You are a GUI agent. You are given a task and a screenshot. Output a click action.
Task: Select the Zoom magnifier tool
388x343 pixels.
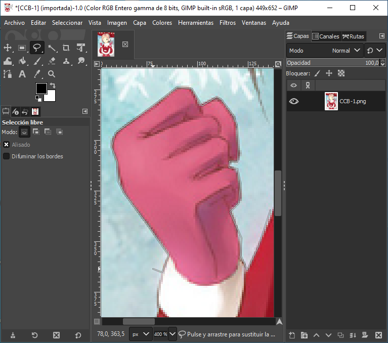coord(52,74)
